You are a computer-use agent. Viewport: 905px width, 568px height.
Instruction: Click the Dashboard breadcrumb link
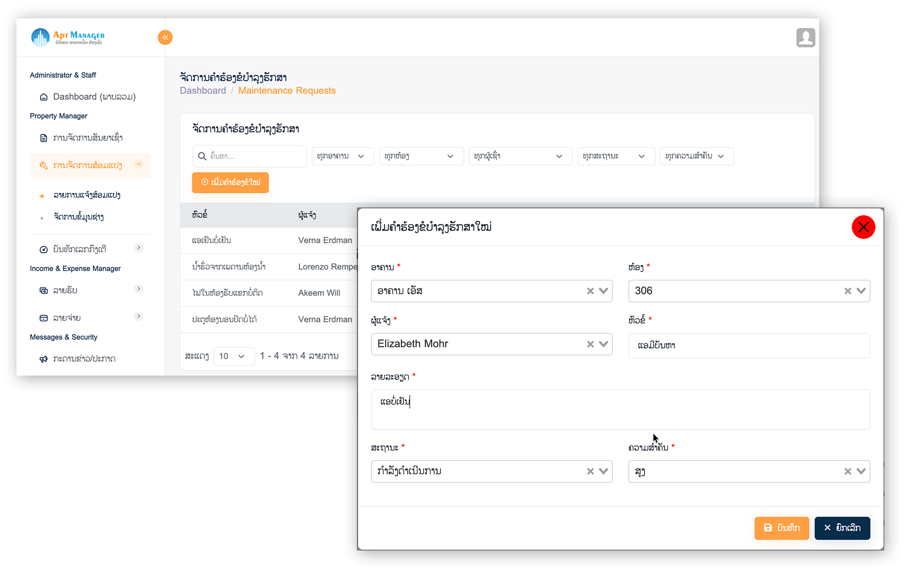pyautogui.click(x=203, y=91)
